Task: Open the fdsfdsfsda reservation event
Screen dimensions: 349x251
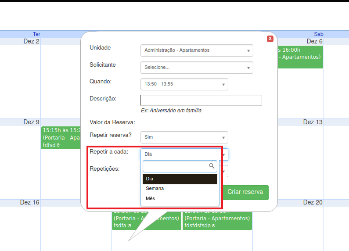Action: [217, 220]
